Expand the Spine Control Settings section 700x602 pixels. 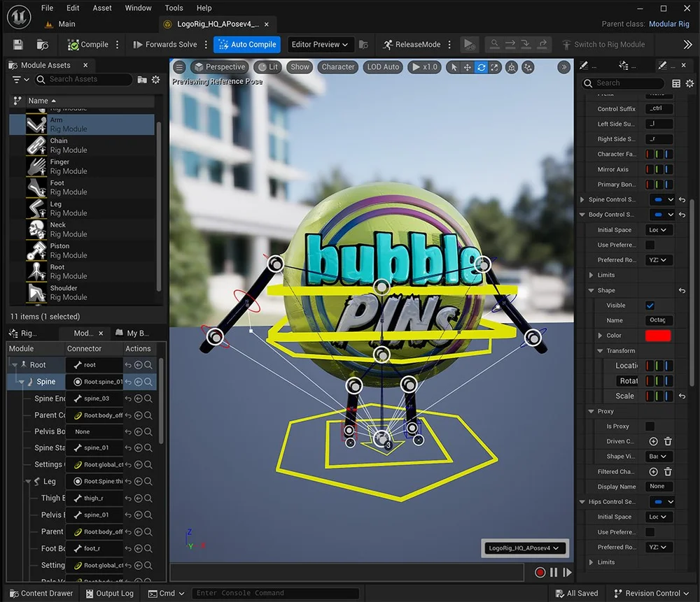(x=582, y=199)
